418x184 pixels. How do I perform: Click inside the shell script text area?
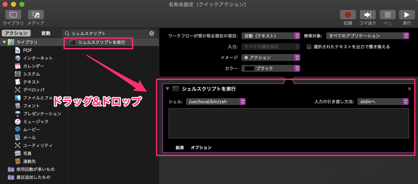(x=289, y=123)
